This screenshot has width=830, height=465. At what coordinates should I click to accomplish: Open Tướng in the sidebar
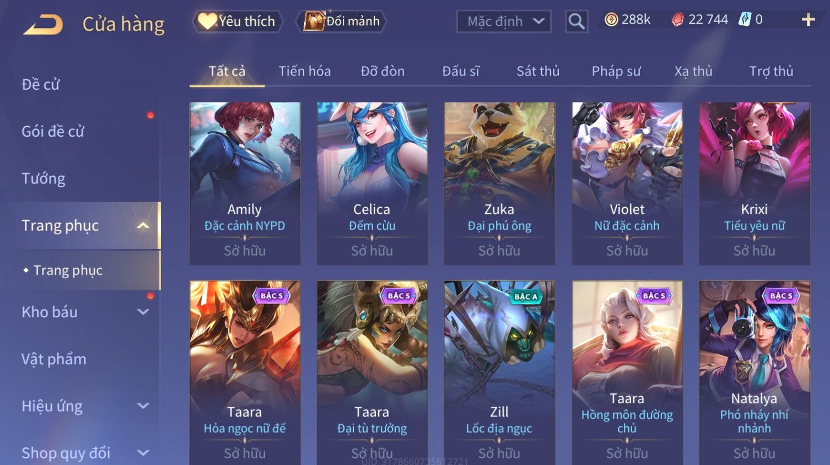pyautogui.click(x=44, y=179)
